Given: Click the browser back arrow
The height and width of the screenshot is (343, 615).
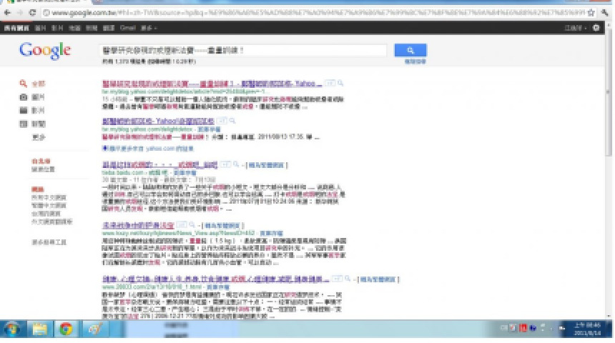Looking at the screenshot, I should [7, 14].
